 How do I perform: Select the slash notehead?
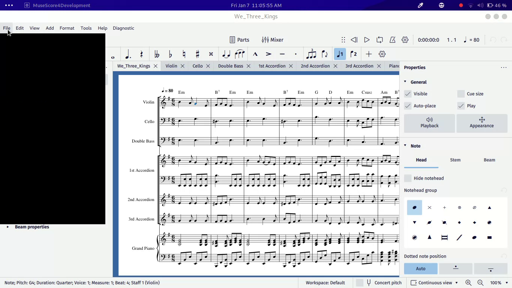tap(460, 237)
